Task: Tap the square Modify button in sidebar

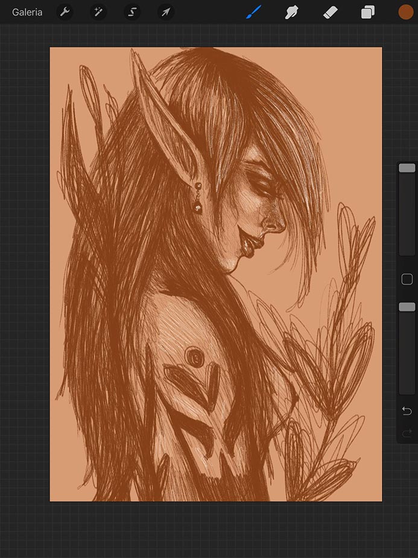Action: pyautogui.click(x=407, y=280)
